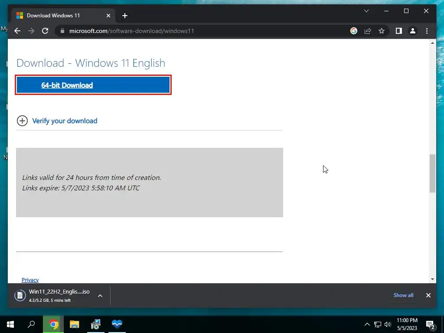The image size is (444, 333).
Task: Open taskbar search
Action: pos(31,324)
